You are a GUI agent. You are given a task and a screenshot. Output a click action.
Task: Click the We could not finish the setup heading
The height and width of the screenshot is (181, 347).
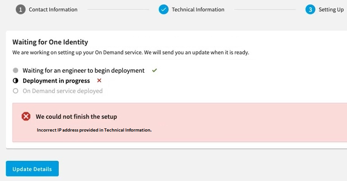tap(77, 117)
